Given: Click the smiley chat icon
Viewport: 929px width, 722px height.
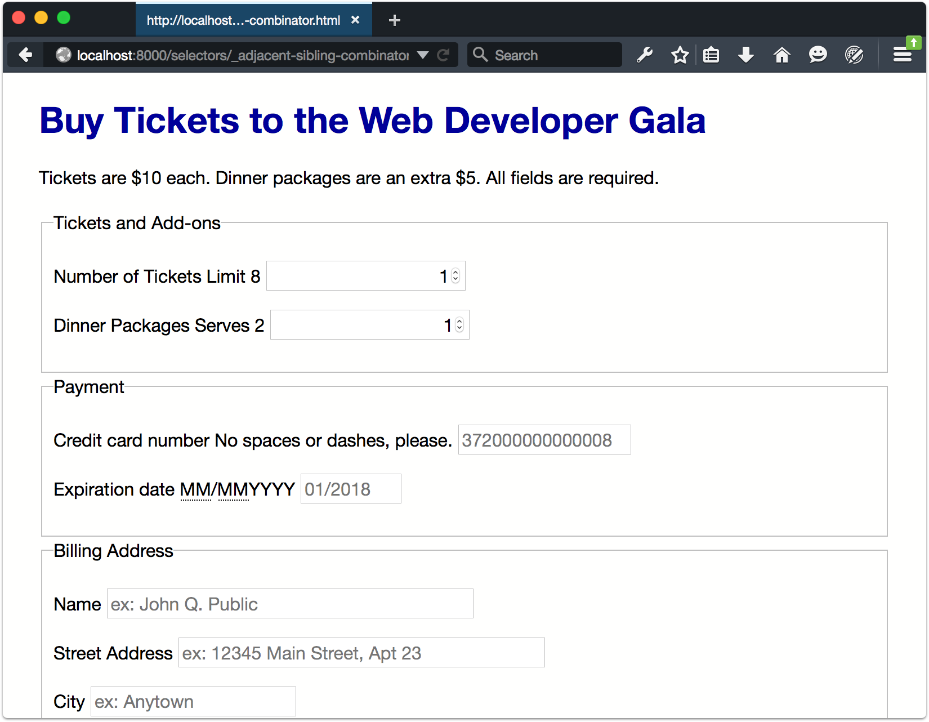Looking at the screenshot, I should tap(818, 55).
